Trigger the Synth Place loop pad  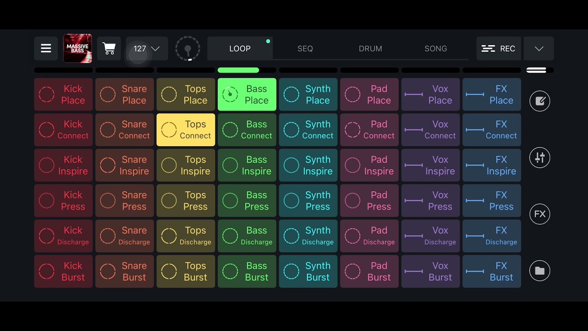coord(308,94)
